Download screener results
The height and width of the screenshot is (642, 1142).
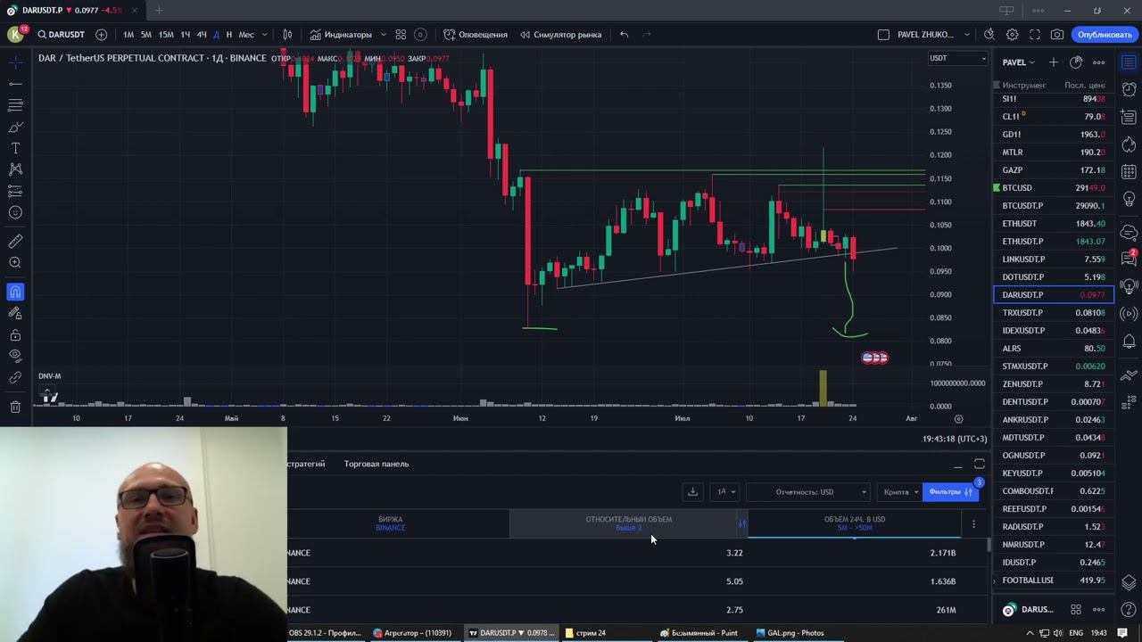[692, 491]
